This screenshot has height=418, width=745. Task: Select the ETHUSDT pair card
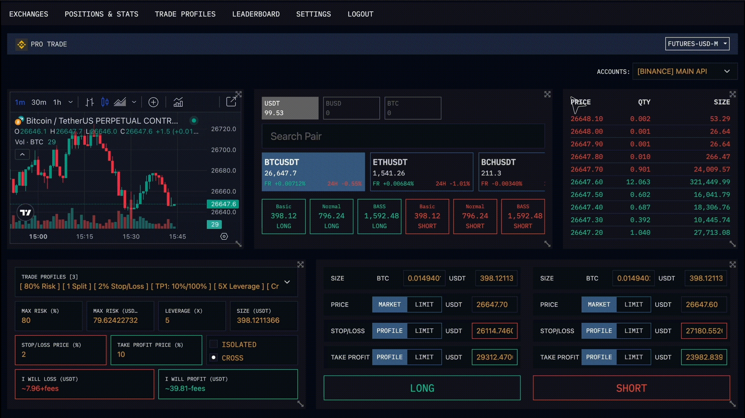(x=421, y=172)
